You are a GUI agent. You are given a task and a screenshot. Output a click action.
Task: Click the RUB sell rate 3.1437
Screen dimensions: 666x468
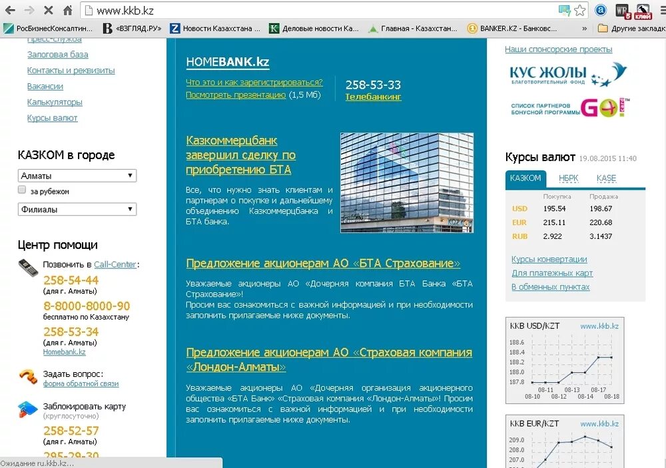(x=601, y=236)
